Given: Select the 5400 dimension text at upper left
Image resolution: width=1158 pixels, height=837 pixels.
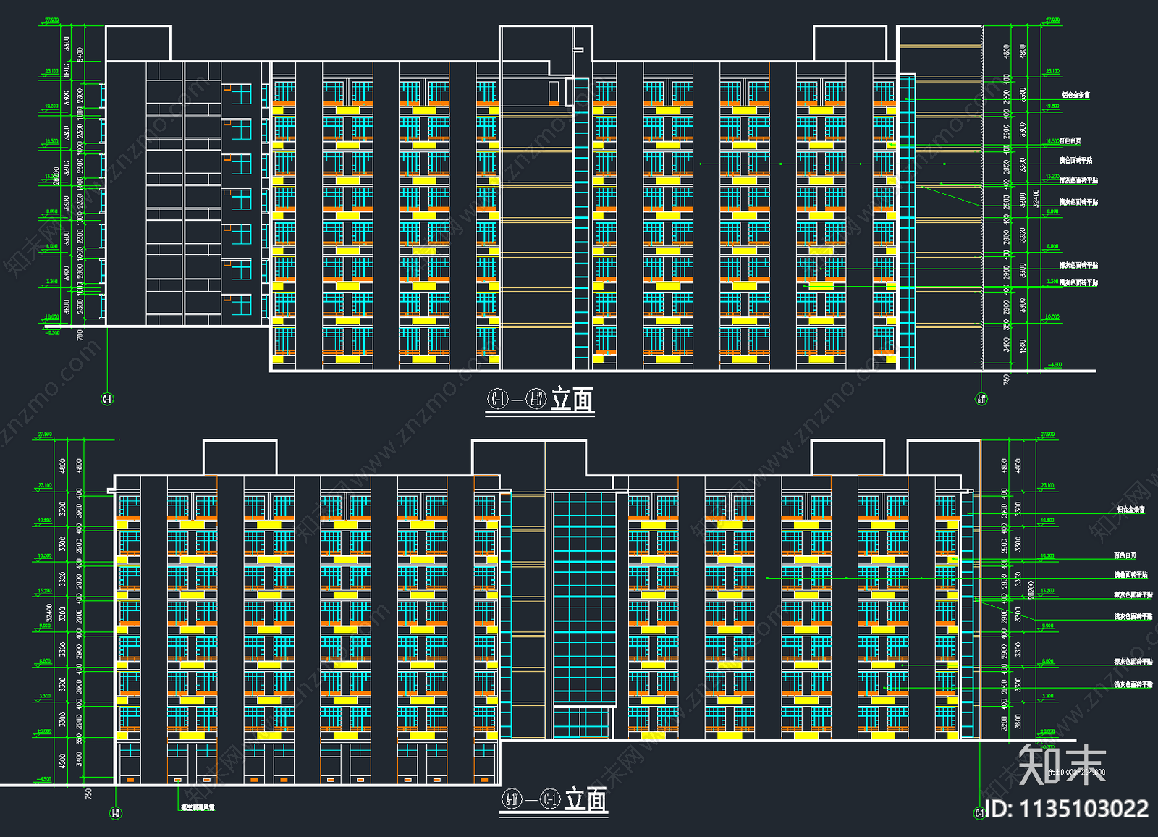Looking at the screenshot, I should click(80, 54).
